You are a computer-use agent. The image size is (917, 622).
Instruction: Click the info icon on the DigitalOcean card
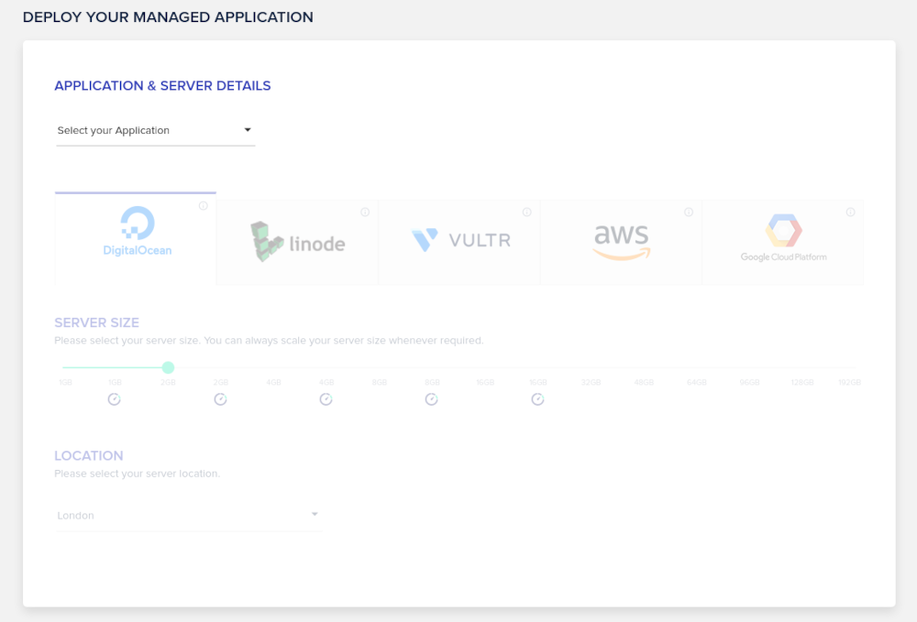point(204,206)
